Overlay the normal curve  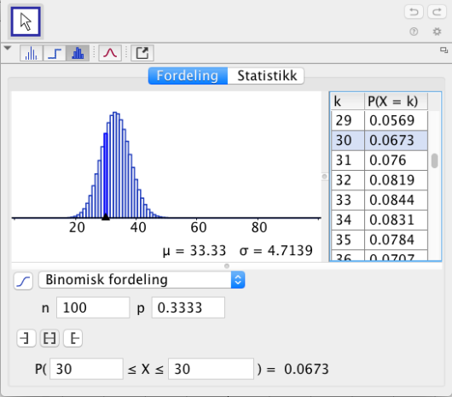[x=110, y=53]
